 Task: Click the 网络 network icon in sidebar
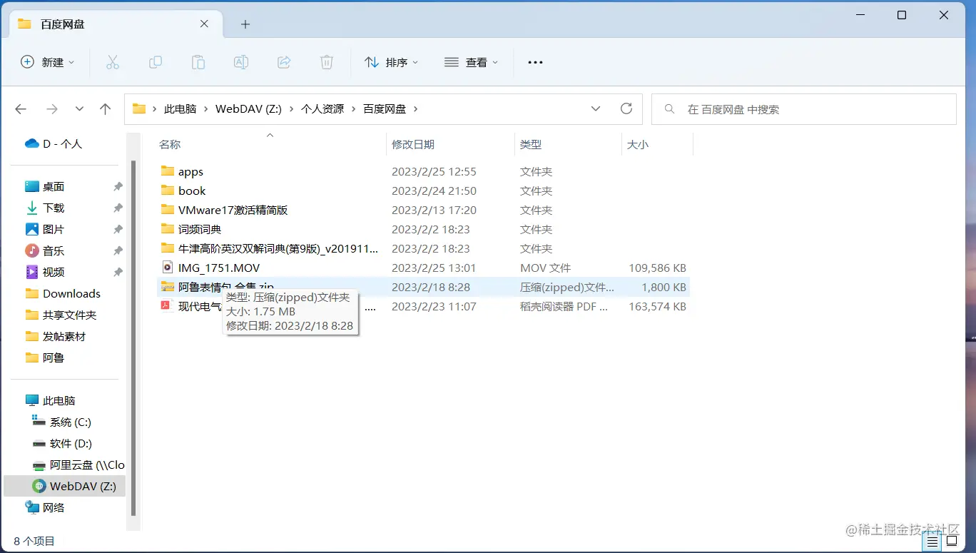point(32,507)
